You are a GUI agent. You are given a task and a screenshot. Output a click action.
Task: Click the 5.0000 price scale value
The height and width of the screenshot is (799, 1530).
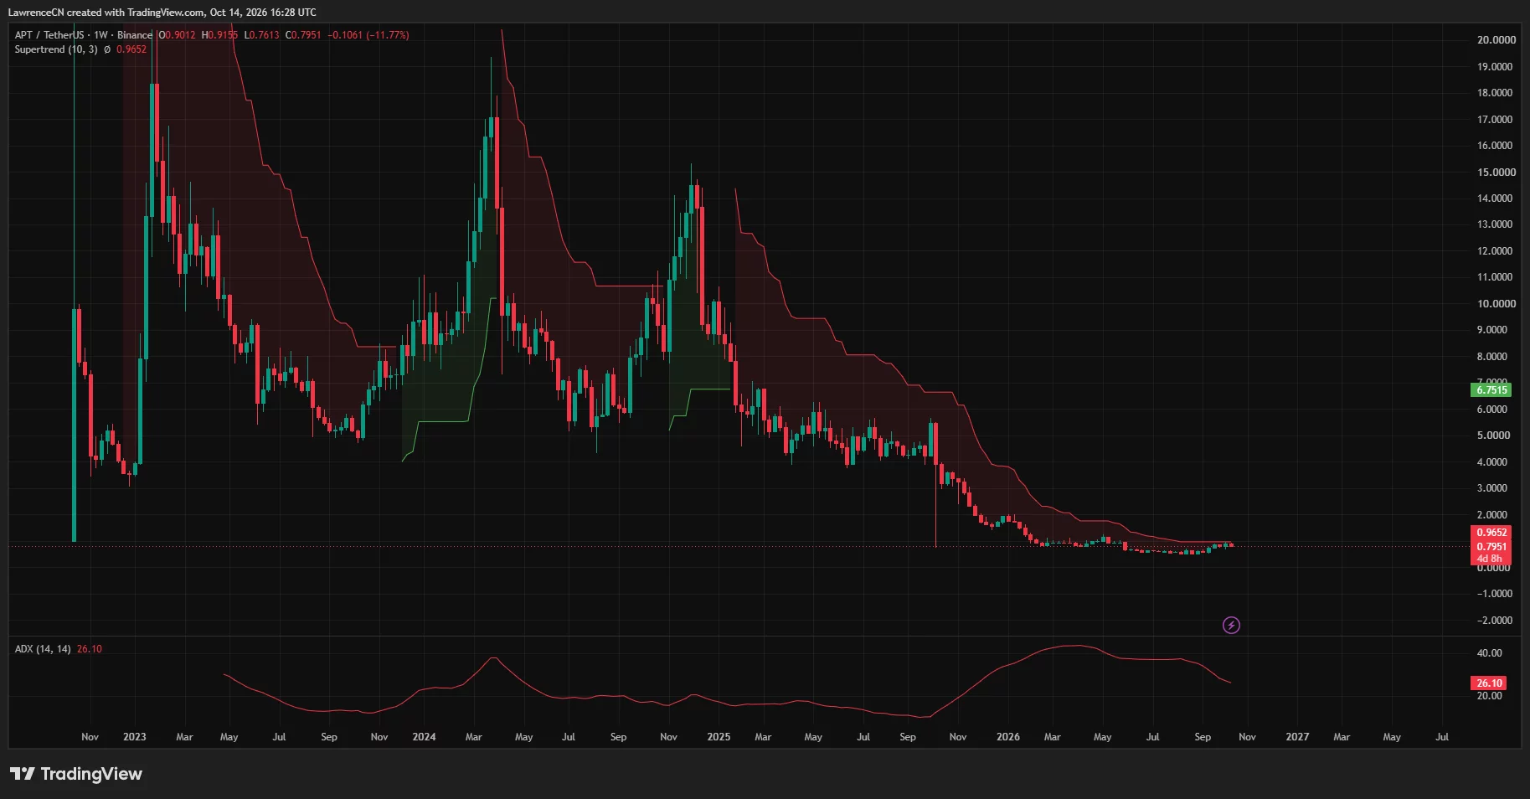pyautogui.click(x=1495, y=436)
